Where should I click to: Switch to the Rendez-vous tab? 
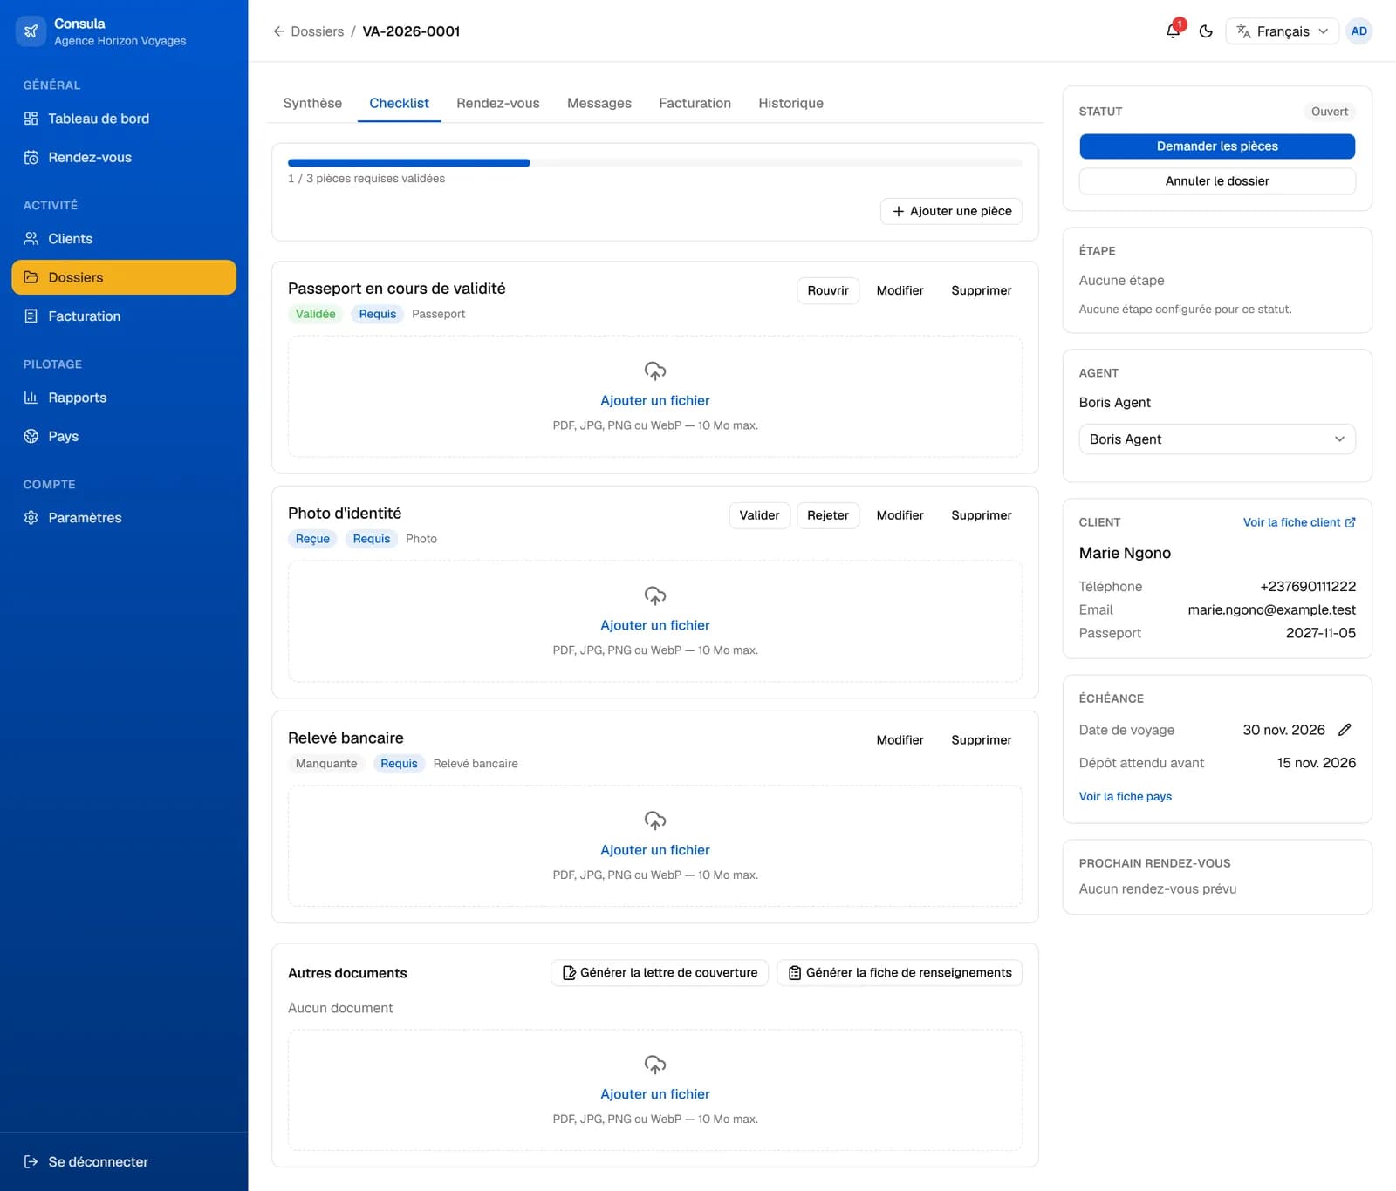(x=497, y=103)
